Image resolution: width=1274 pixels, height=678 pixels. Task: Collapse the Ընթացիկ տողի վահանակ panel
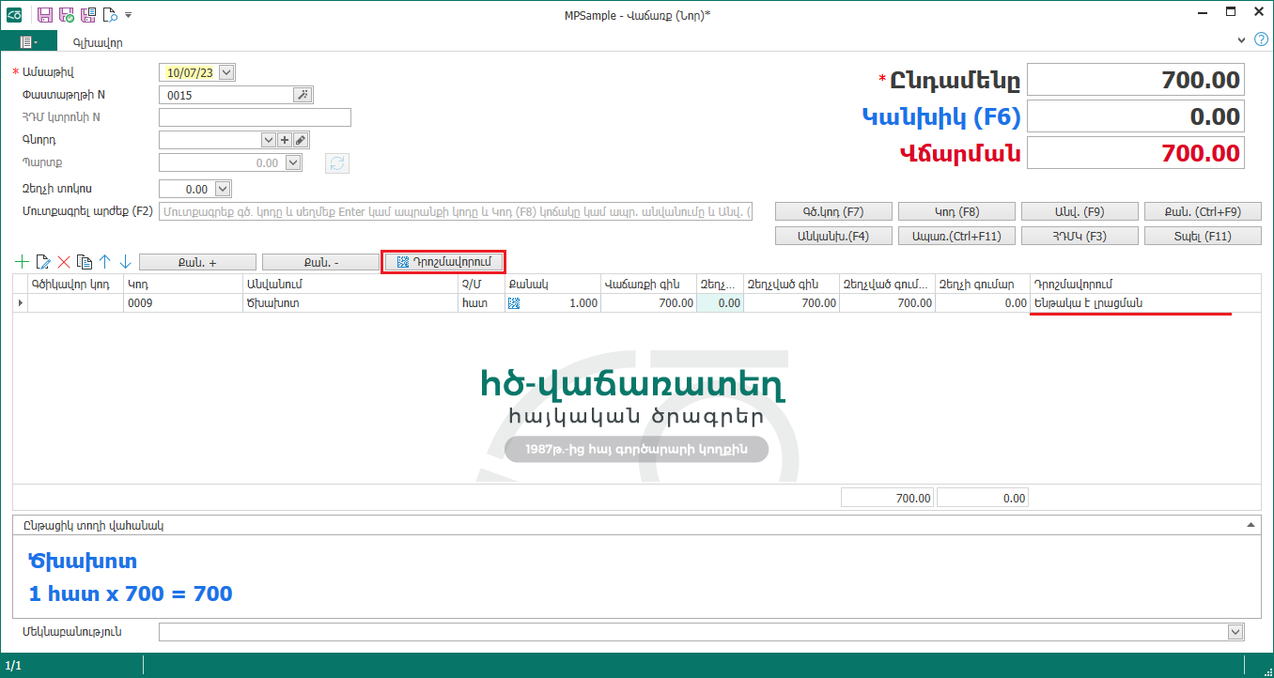(x=1250, y=525)
